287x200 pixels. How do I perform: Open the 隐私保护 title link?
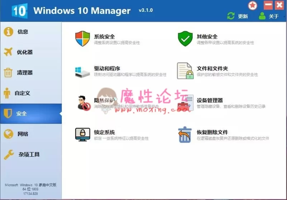click(x=104, y=100)
